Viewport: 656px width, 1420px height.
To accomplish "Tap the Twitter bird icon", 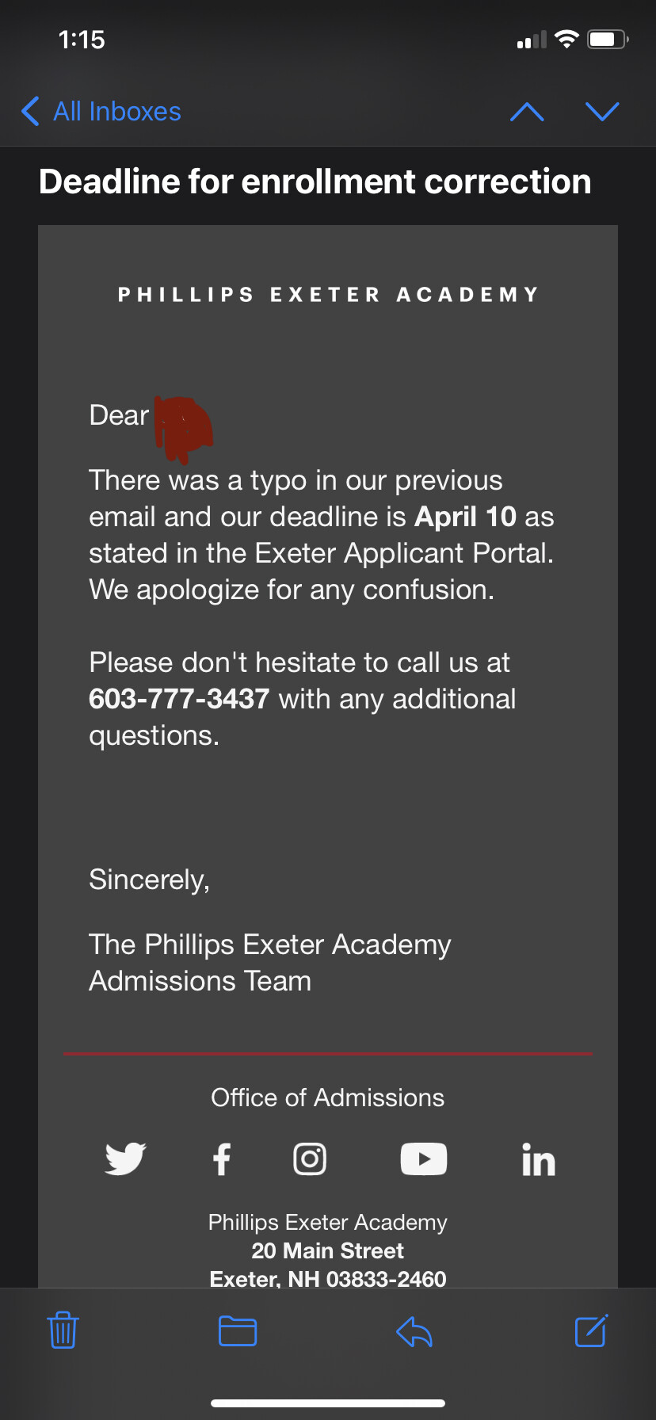I will click(125, 1159).
